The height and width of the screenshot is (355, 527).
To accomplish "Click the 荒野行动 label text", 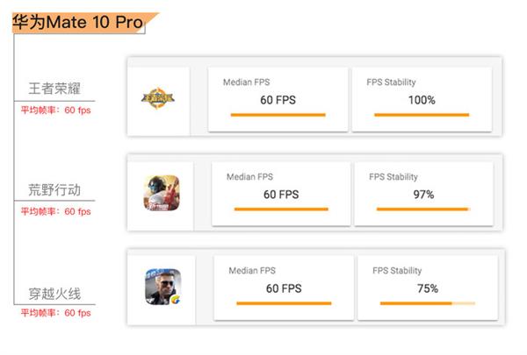I will coord(54,189).
